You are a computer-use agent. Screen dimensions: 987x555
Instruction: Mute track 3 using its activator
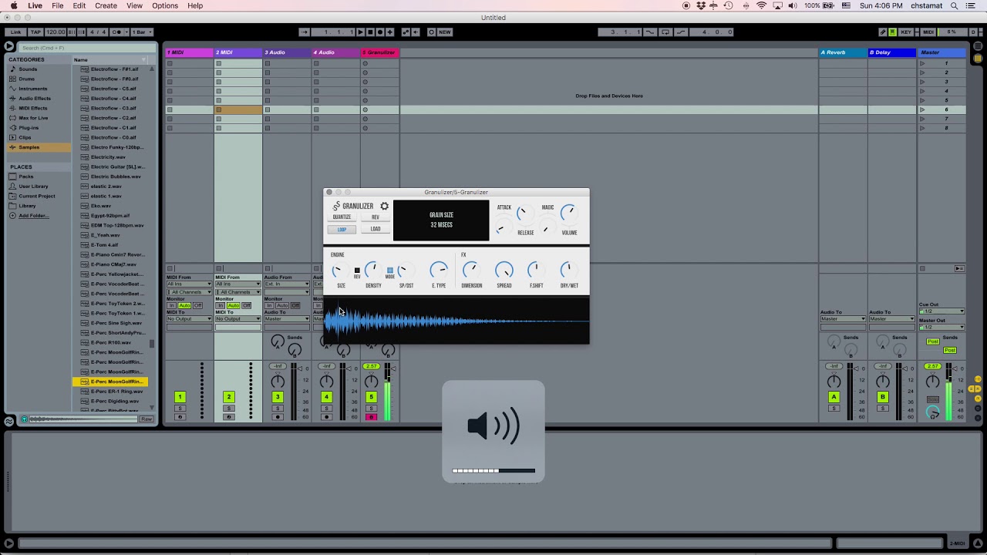click(x=277, y=397)
